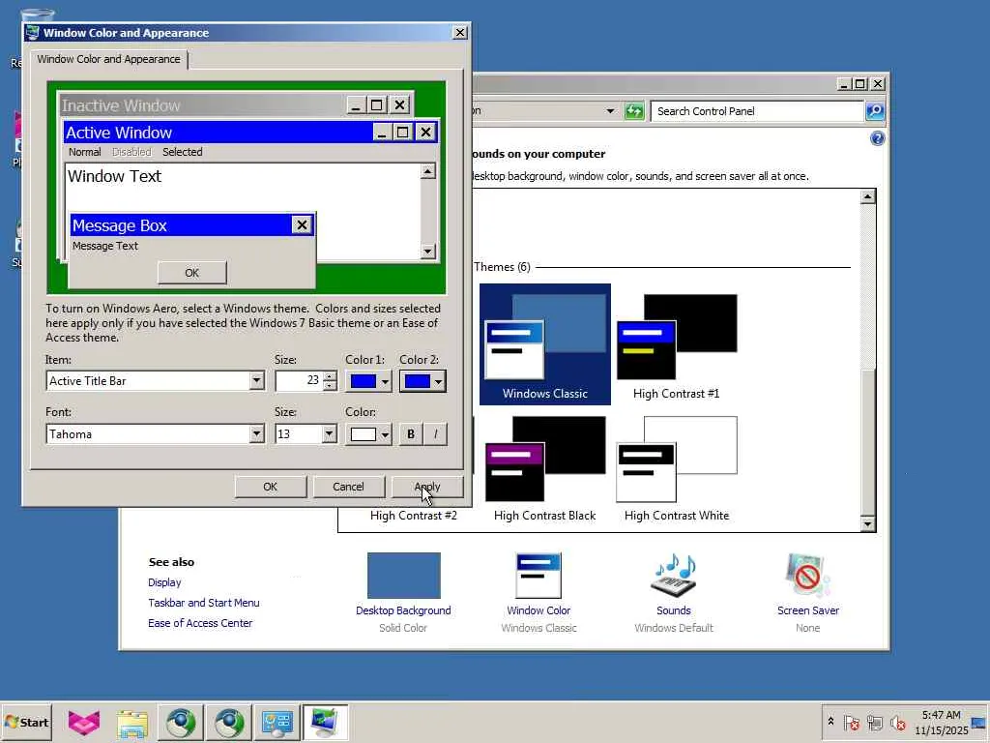Decrease the item size stepper

330,385
